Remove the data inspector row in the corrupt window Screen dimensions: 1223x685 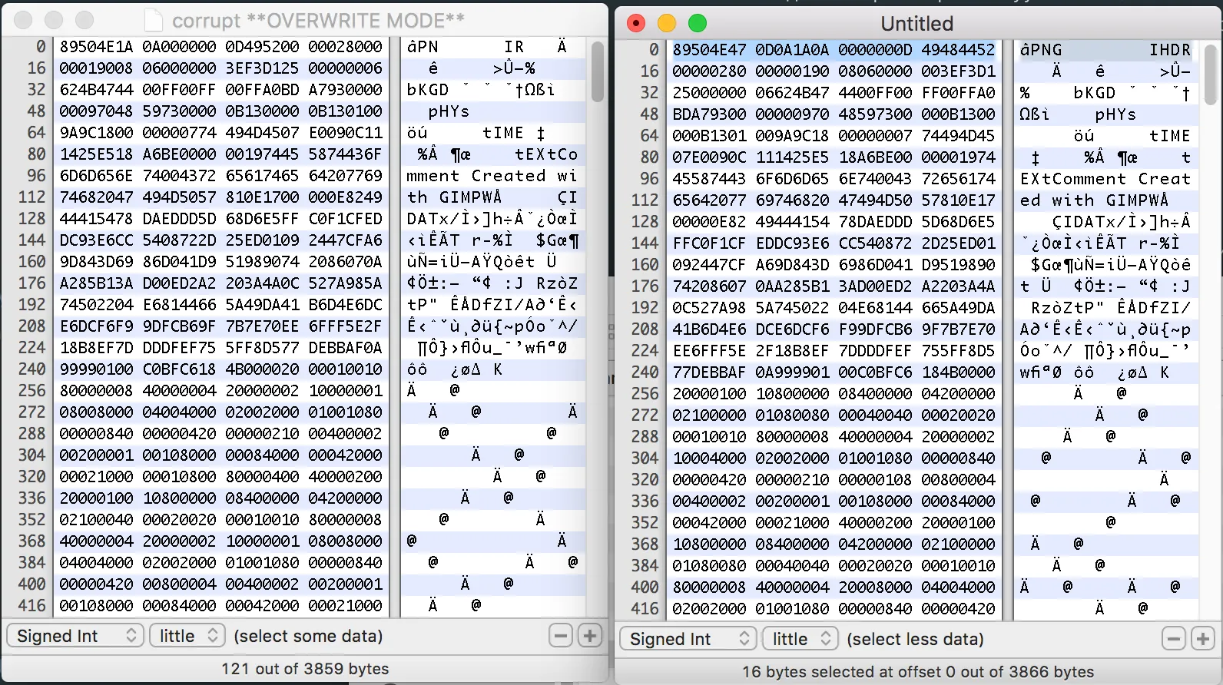(x=562, y=636)
